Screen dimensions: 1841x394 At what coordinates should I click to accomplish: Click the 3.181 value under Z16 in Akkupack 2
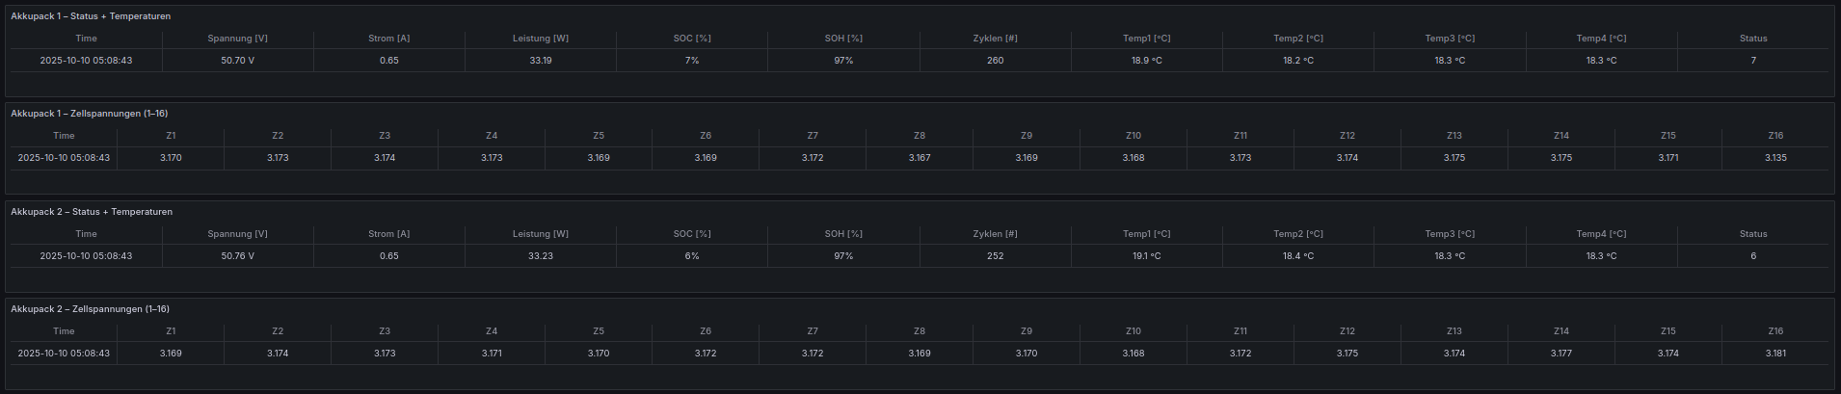[1775, 354]
